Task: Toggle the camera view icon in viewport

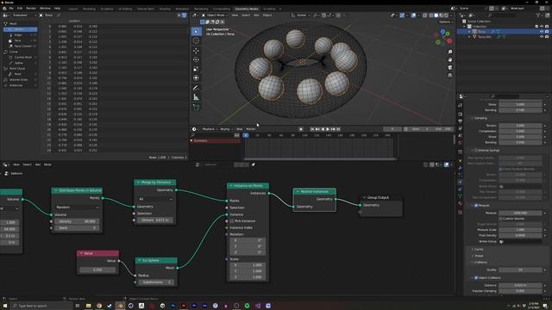Action: click(450, 67)
